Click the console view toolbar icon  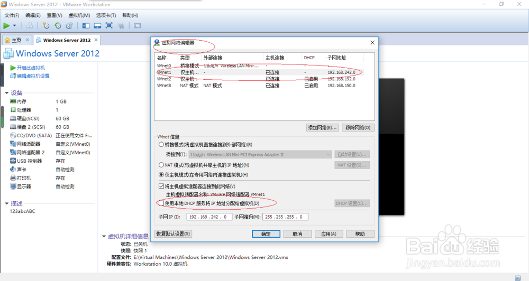[138, 25]
